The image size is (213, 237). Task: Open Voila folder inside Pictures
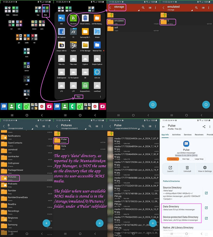[80, 147]
